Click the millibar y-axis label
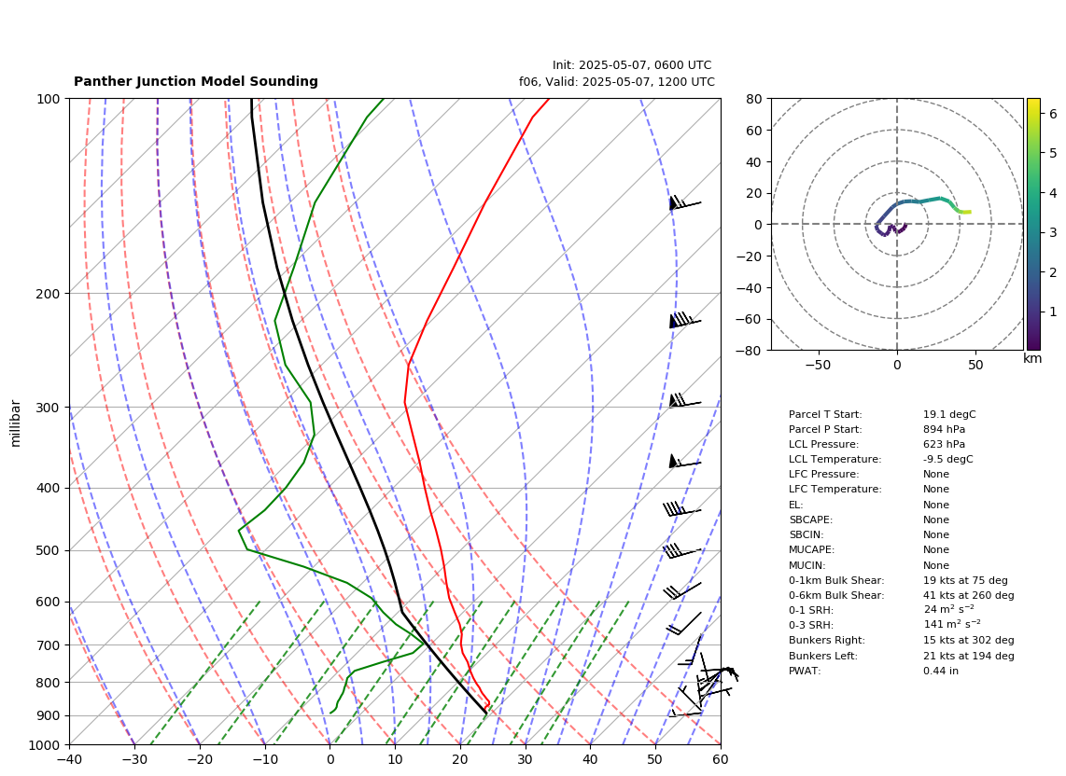 (x=16, y=423)
